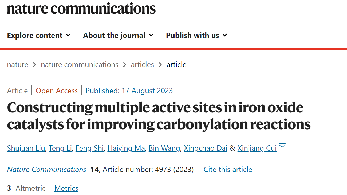Expand the Publish with us menu
The image size is (347, 195).
click(197, 35)
